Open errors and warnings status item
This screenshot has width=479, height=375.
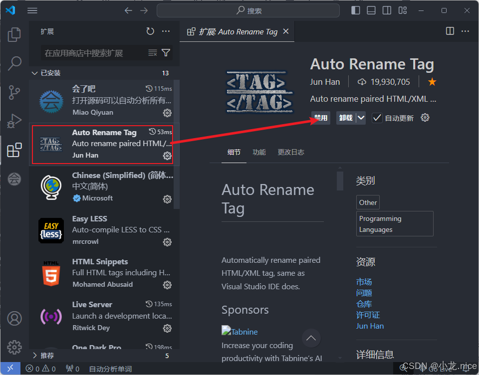[x=40, y=369]
